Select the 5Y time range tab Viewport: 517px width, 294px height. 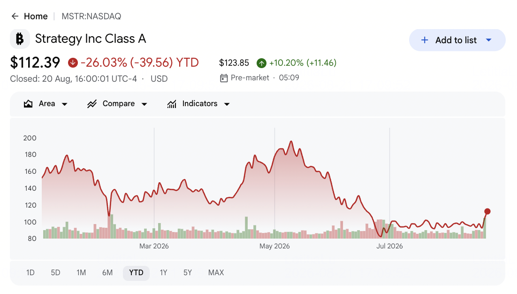click(x=188, y=273)
